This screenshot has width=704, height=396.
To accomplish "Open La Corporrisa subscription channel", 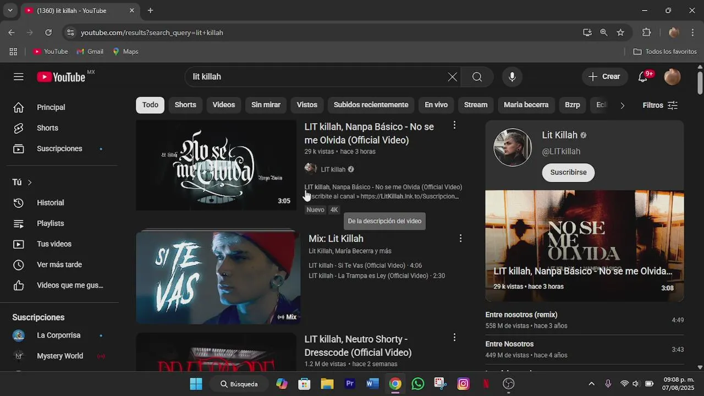I will (x=59, y=335).
